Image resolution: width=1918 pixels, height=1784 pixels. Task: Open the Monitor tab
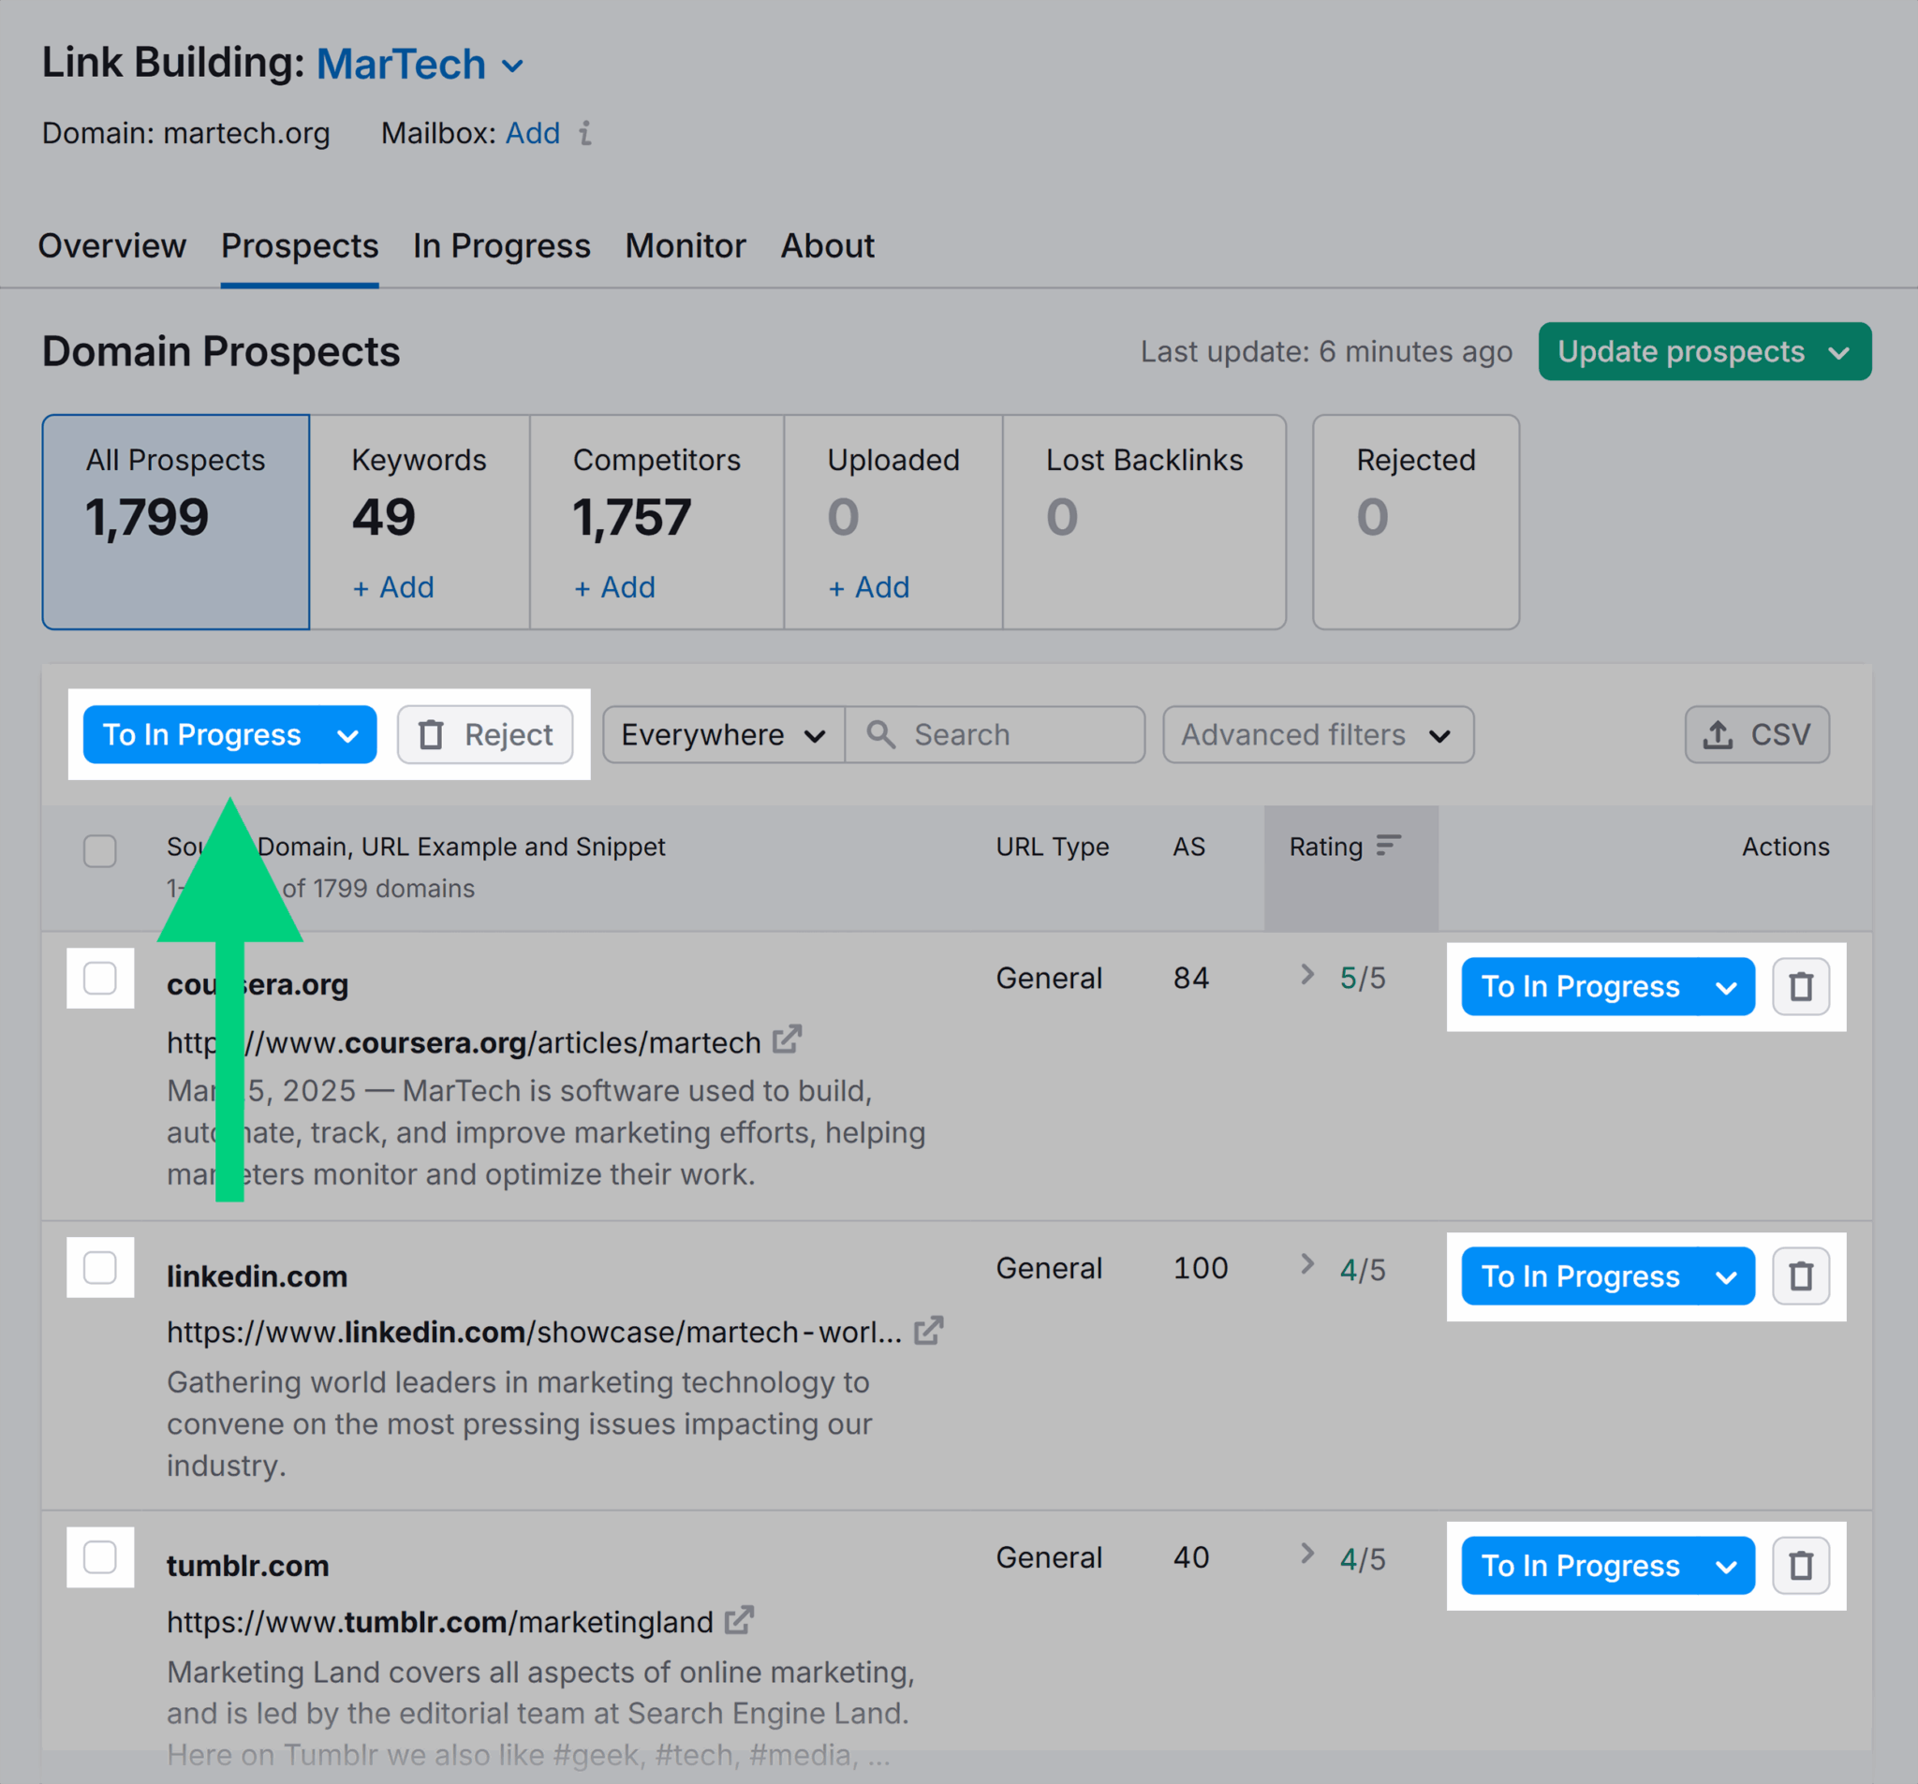coord(685,246)
